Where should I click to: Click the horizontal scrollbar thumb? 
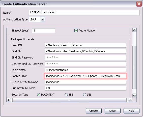point(69,100)
